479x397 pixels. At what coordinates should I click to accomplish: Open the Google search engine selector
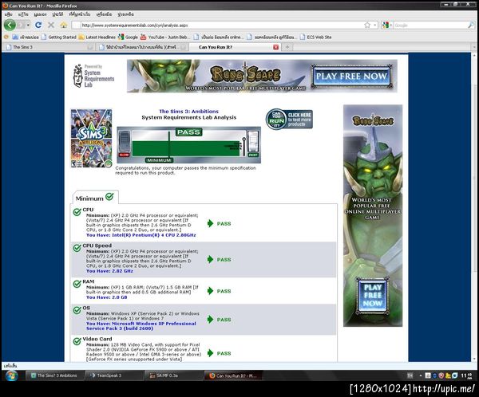coord(387,25)
